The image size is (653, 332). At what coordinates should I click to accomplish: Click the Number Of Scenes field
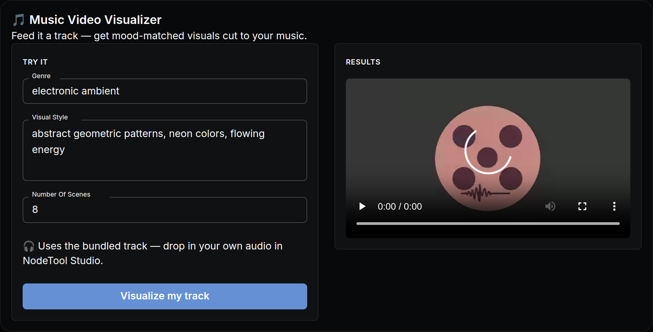coord(165,210)
